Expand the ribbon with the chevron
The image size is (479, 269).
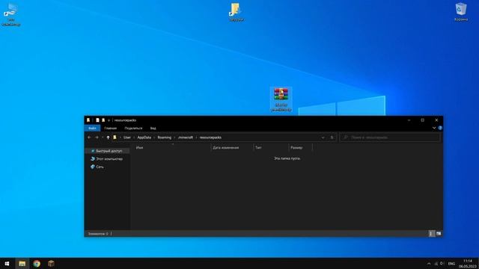tap(434, 128)
